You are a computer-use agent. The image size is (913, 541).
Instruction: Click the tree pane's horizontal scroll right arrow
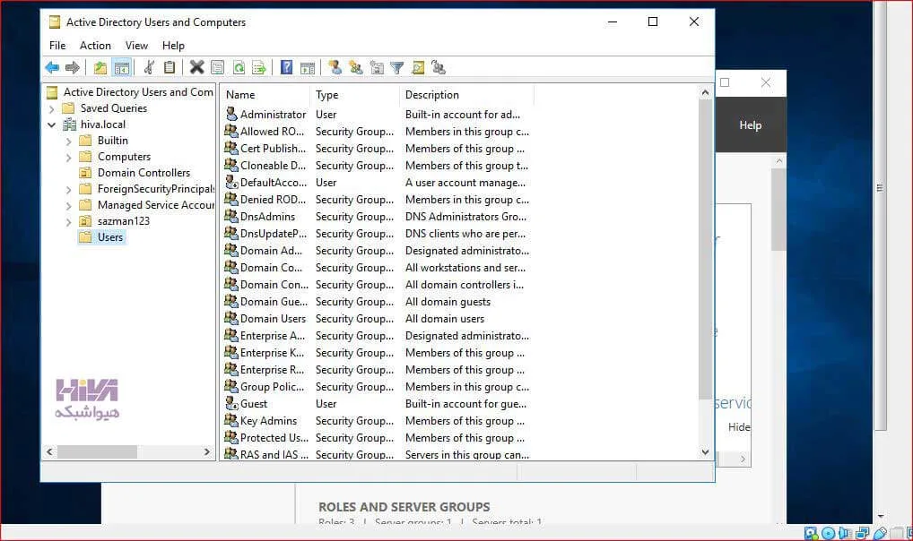pos(206,452)
